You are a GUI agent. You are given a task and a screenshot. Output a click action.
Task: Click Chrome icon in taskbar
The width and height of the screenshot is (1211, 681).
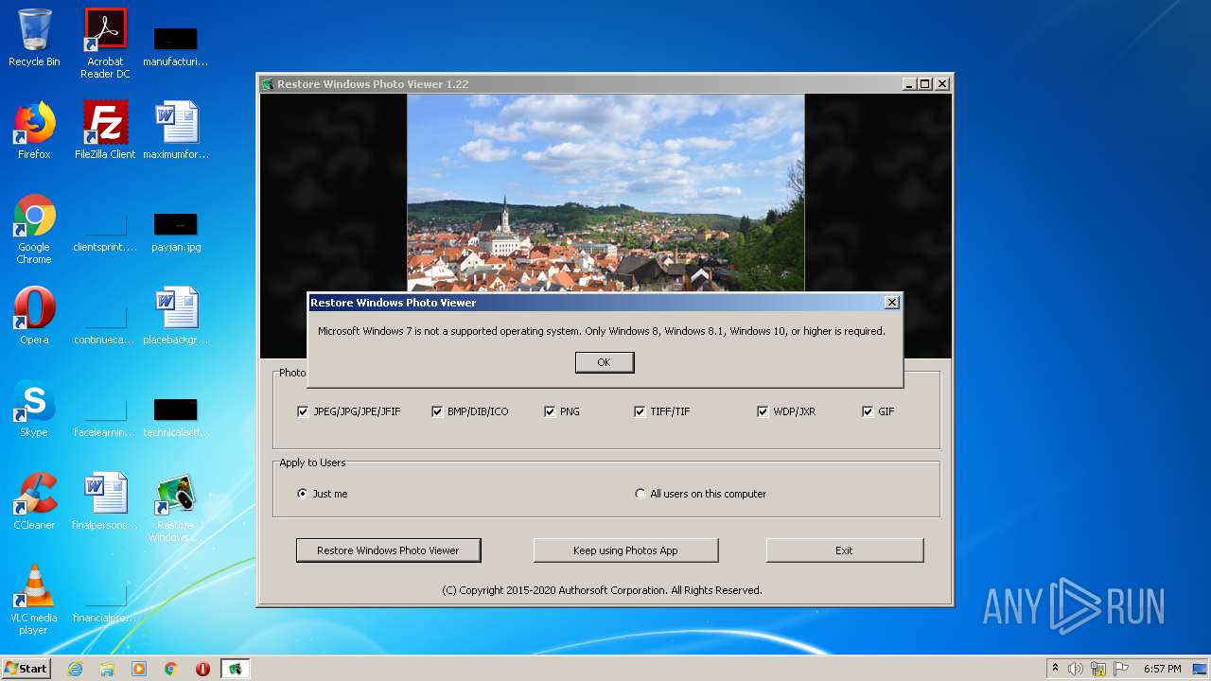[x=171, y=669]
